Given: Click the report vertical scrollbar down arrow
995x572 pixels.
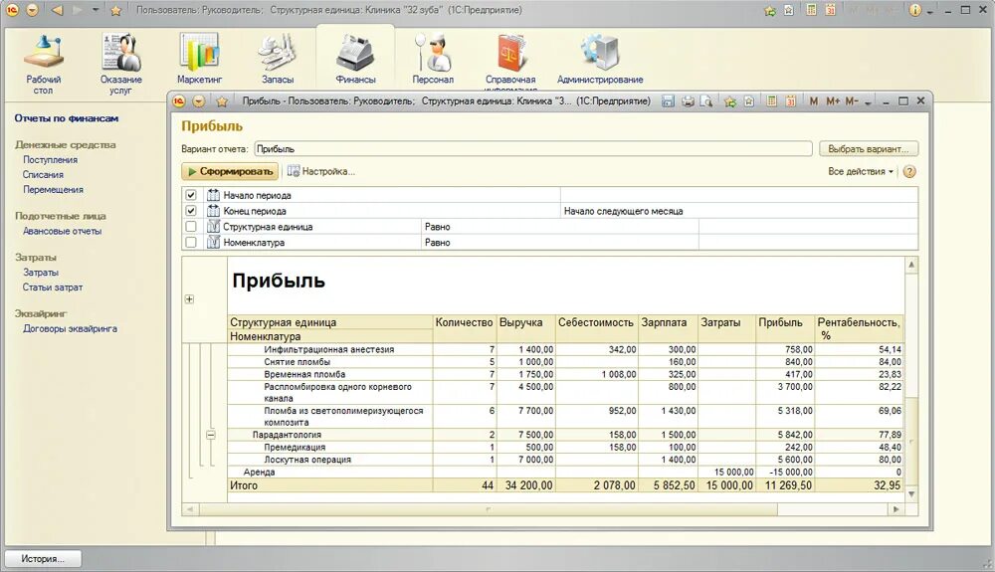Looking at the screenshot, I should [x=911, y=494].
